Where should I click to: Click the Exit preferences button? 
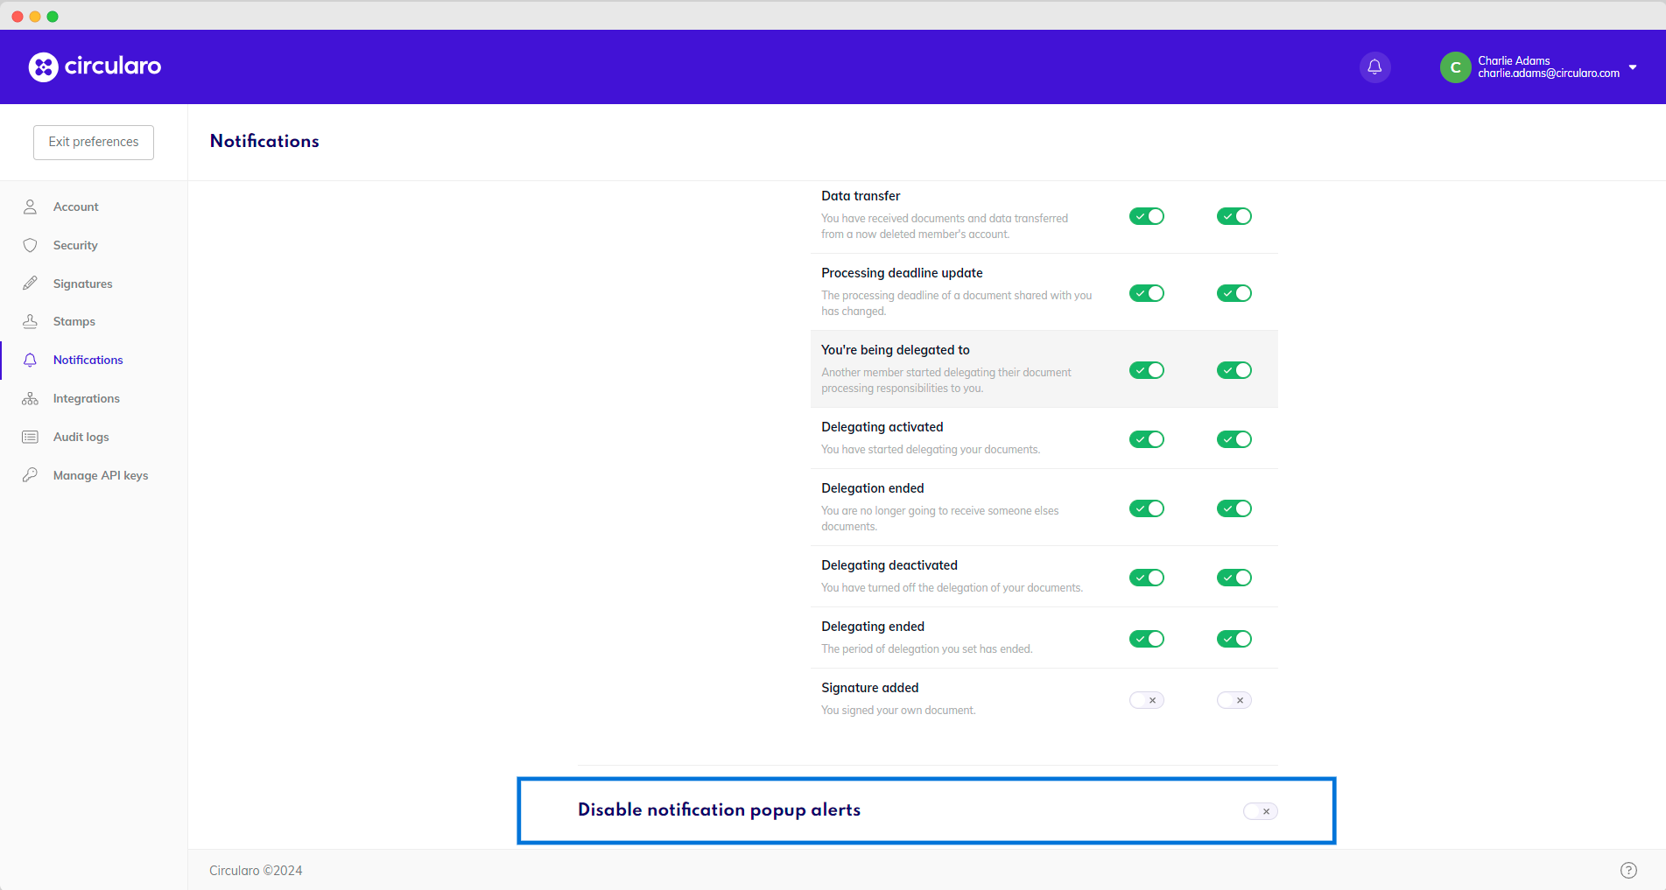(x=94, y=142)
